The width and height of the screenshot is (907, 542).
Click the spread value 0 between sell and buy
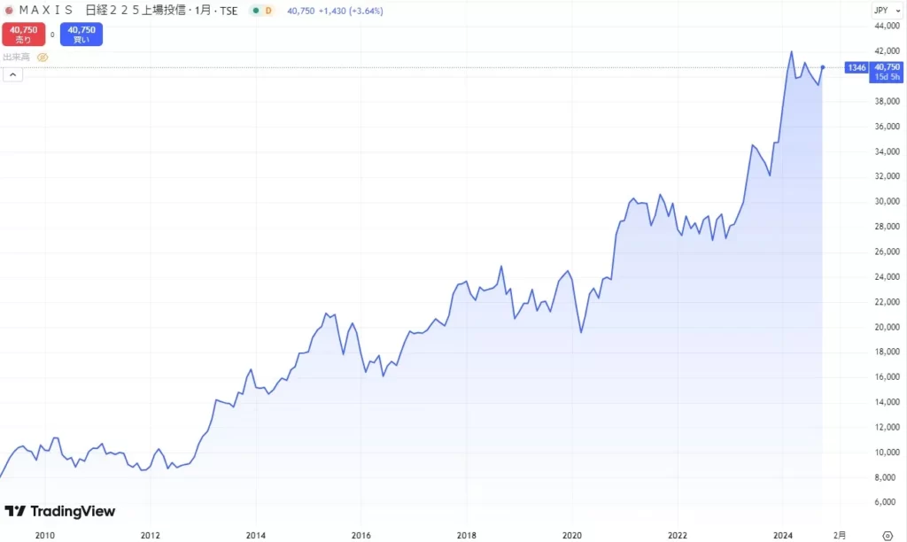coord(52,35)
